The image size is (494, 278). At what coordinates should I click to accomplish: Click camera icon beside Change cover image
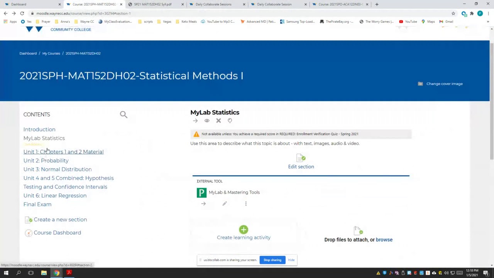pos(420,84)
